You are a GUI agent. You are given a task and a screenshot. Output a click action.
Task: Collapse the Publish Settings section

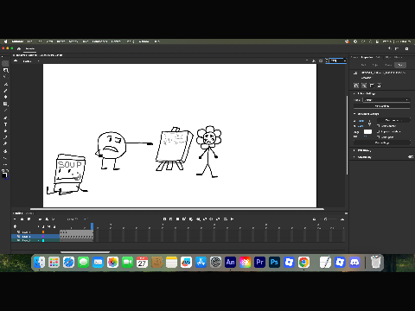[x=354, y=93]
